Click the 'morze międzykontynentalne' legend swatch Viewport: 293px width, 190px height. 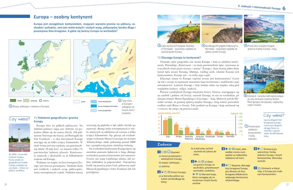click(x=94, y=106)
